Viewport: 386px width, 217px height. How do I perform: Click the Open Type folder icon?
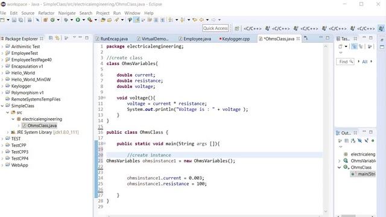[x=103, y=20]
